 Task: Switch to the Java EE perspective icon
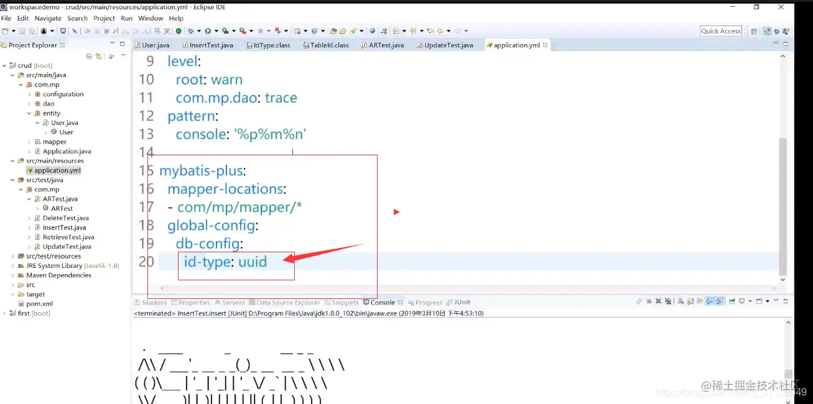click(767, 31)
